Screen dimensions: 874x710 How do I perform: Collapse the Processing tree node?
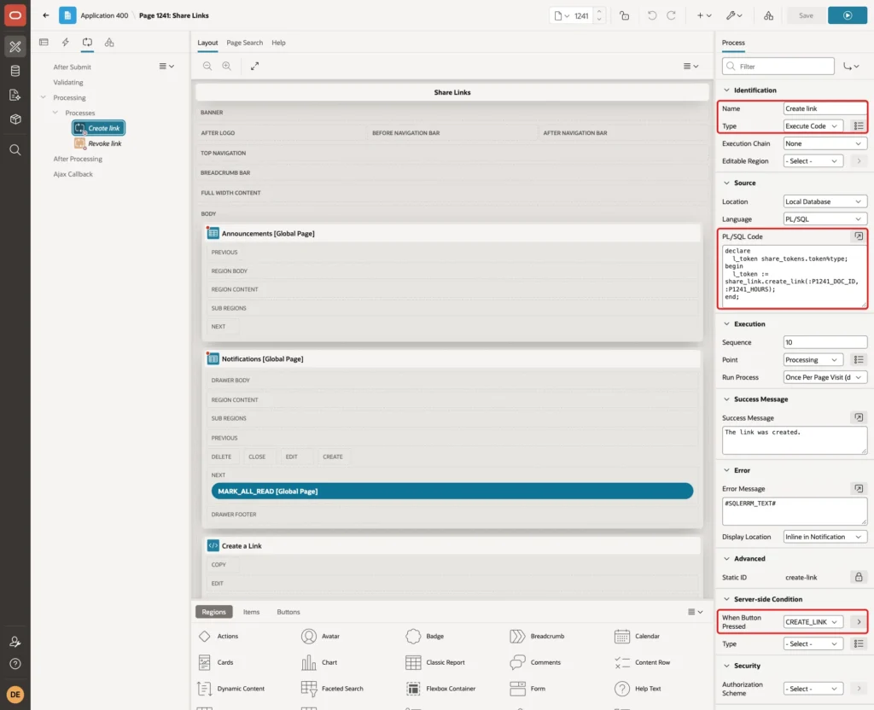point(43,97)
